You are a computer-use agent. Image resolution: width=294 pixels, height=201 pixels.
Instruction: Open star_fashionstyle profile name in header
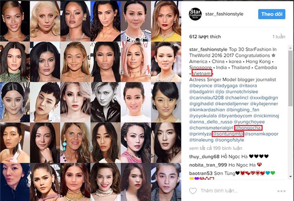(224, 14)
